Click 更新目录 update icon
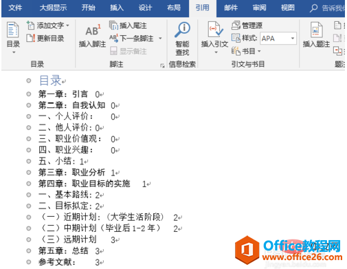 (30, 39)
